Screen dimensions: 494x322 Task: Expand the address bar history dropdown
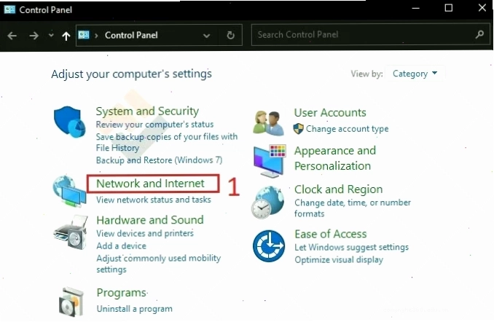point(206,36)
